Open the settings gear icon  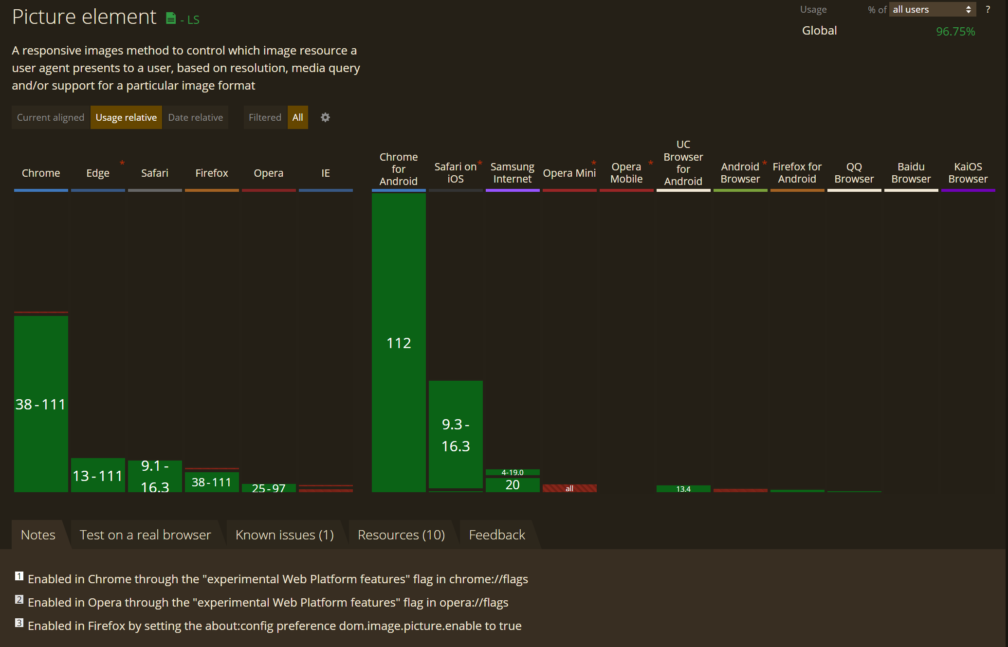(325, 117)
